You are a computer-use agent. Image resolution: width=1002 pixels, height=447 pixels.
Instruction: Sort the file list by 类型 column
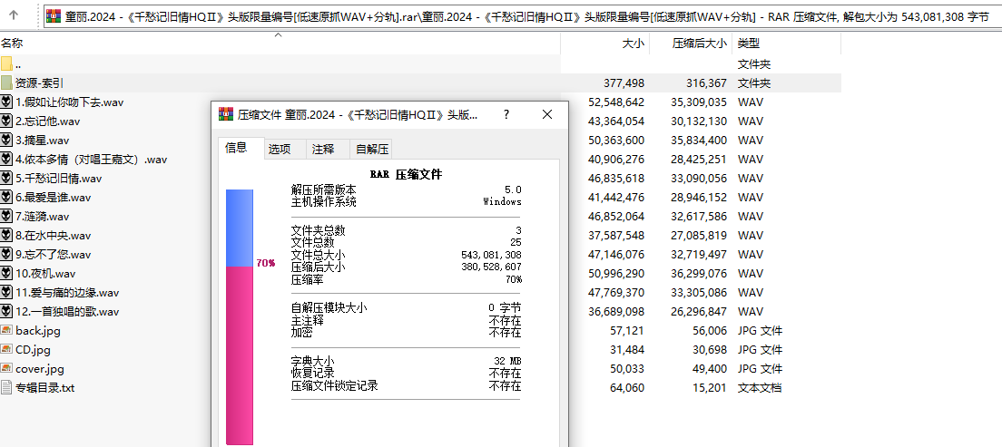click(749, 44)
